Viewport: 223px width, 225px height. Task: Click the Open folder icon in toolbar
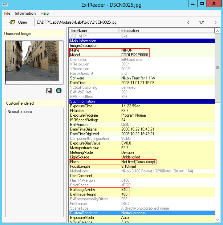12,22
